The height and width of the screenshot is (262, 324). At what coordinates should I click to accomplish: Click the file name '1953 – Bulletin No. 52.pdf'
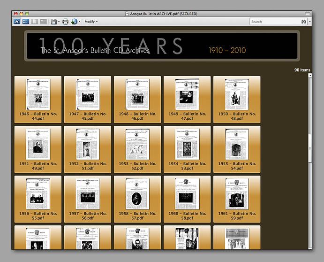(137, 166)
